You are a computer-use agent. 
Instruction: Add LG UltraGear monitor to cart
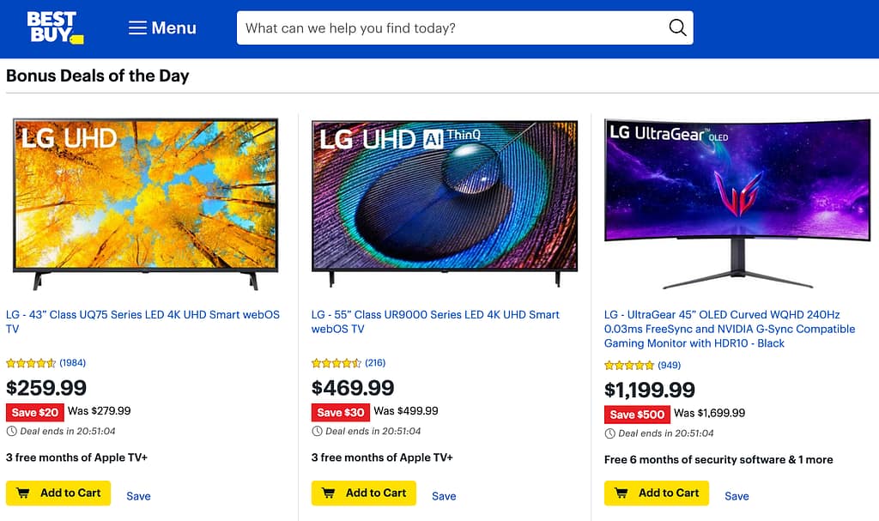[x=657, y=493]
